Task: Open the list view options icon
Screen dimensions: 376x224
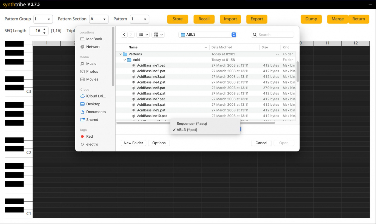Action: pos(143,35)
